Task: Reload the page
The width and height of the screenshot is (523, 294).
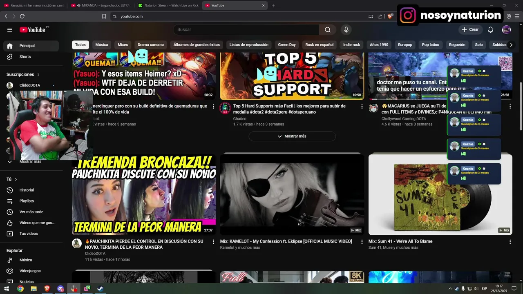Action: click(22, 16)
